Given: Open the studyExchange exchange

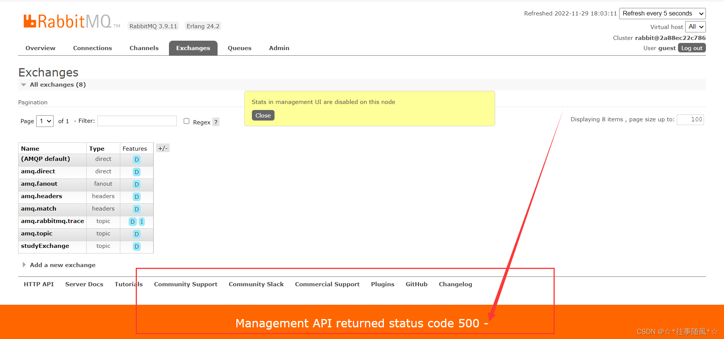Looking at the screenshot, I should 45,246.
